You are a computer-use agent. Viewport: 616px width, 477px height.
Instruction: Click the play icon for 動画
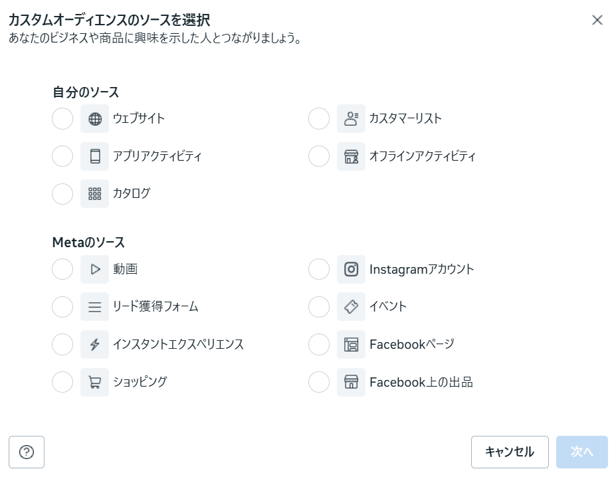click(95, 270)
